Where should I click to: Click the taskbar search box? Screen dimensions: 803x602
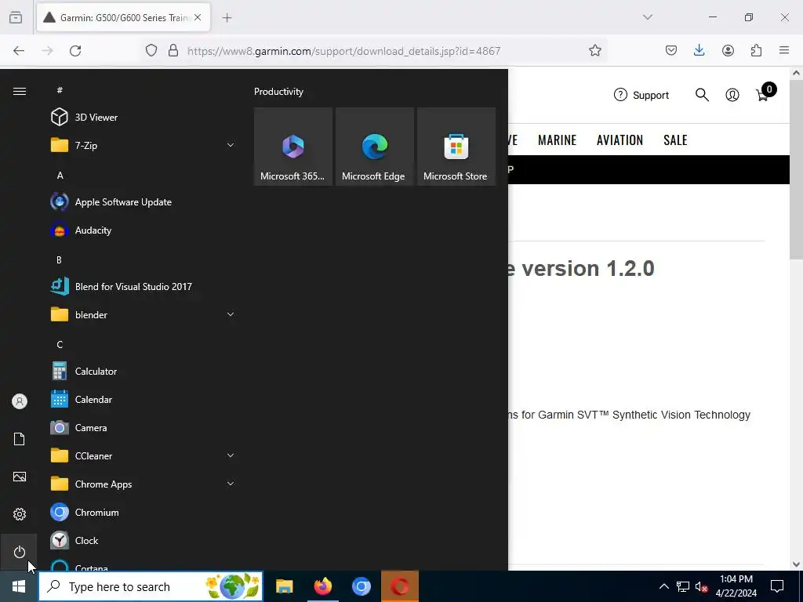[x=151, y=586]
